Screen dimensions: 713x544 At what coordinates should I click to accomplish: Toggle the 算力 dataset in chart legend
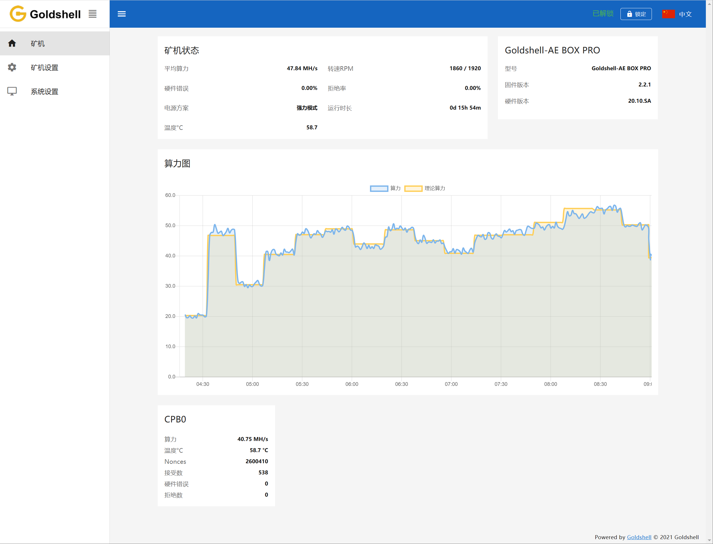tap(395, 188)
